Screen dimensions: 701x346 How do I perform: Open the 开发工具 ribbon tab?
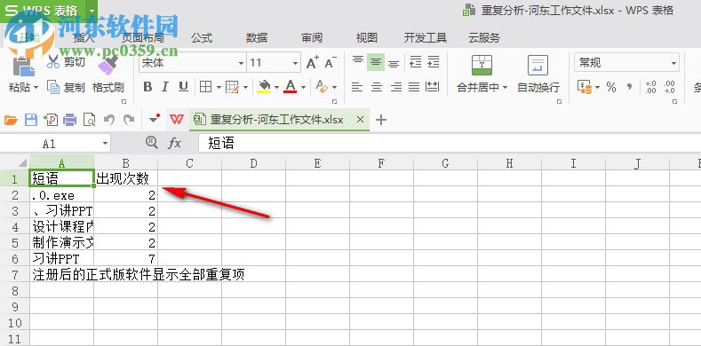click(426, 38)
